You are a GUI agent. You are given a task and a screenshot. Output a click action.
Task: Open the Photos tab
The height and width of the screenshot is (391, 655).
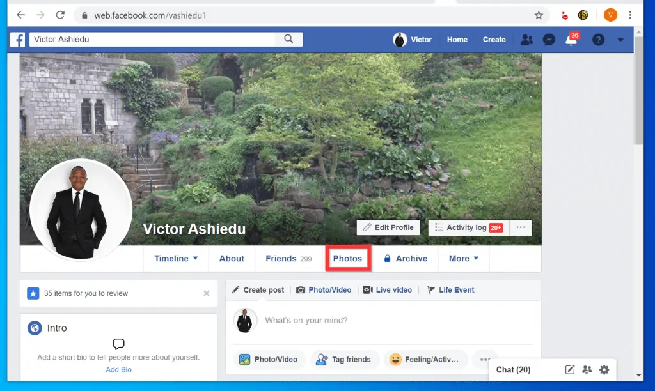tap(347, 259)
